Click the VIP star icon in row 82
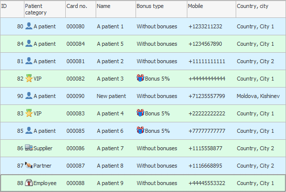Viewport: 286px width, 192px height. [29, 78]
